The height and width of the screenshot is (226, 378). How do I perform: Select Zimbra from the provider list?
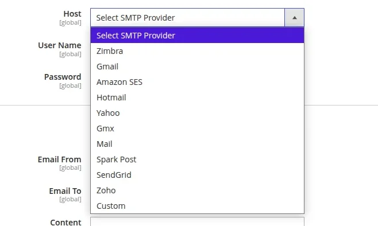click(x=197, y=51)
